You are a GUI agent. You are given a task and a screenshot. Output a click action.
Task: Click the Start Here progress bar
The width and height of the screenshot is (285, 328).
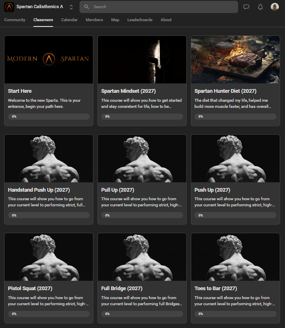49,116
